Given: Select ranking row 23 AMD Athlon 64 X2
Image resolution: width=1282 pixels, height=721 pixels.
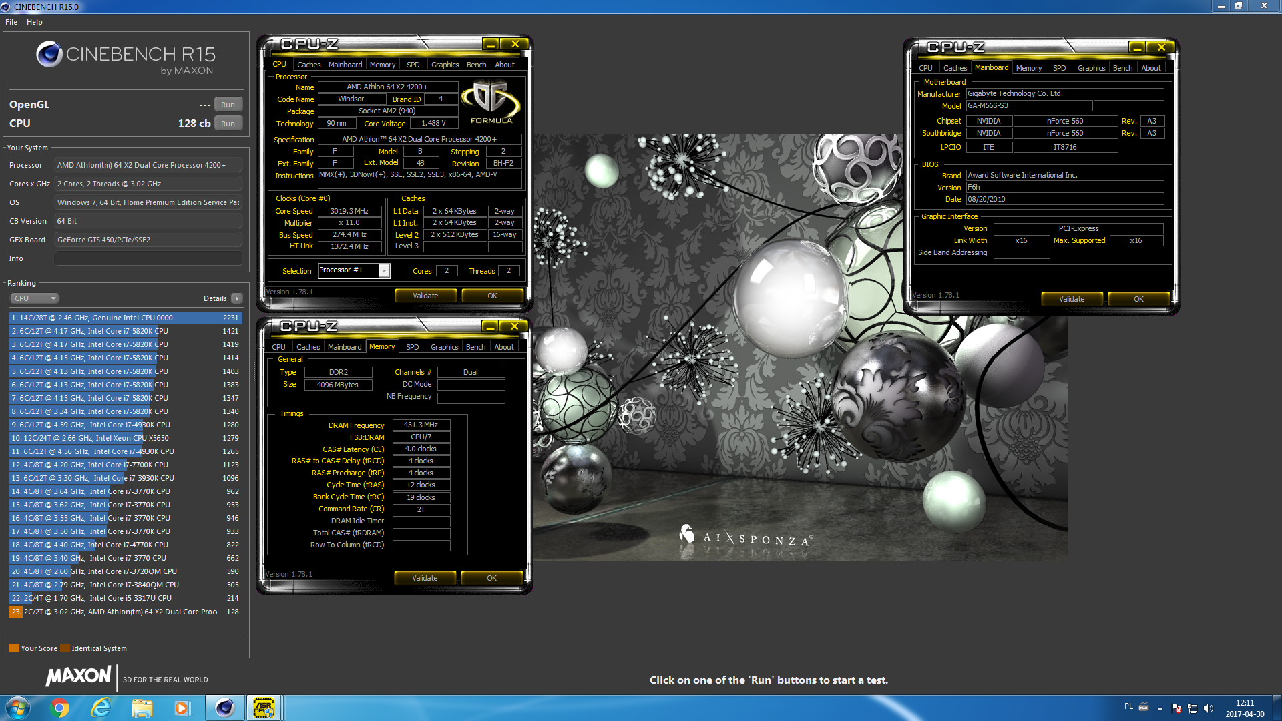Looking at the screenshot, I should pos(126,612).
